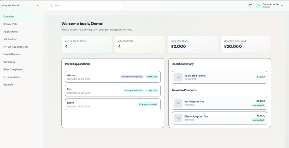Click the Pet thumbnail beside Sponsored Peanut
Image resolution: width=289 pixels, height=148 pixels.
[178, 77]
